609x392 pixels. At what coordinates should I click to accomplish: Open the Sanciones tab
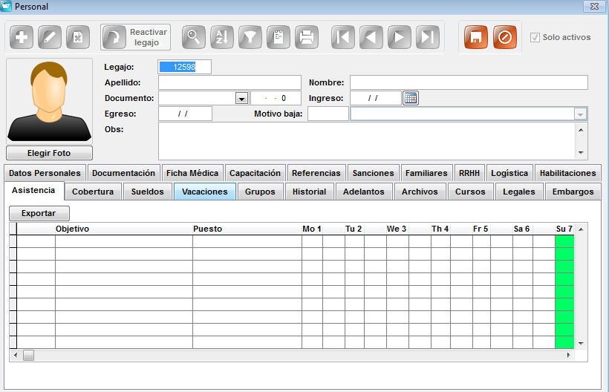coord(374,173)
